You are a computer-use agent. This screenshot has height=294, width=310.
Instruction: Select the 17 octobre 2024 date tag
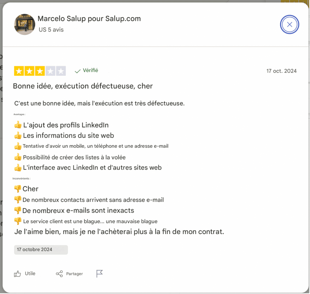tap(41, 249)
